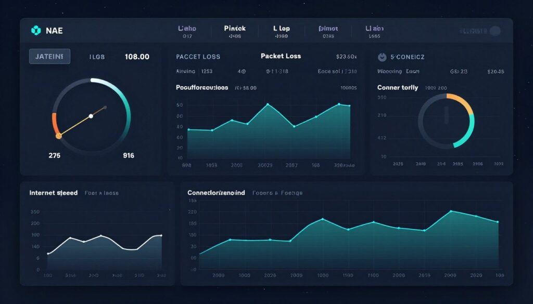Click the $23.60k value
This screenshot has height=304, width=533.
[x=346, y=57]
